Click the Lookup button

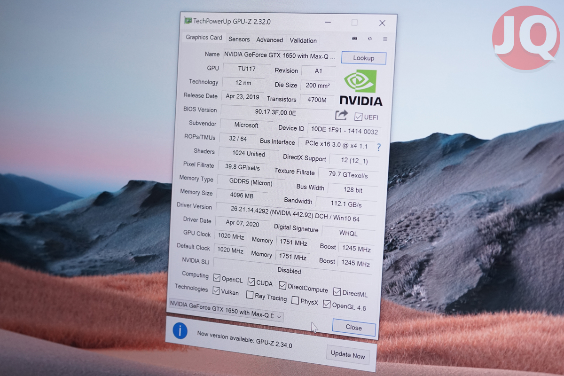tap(364, 58)
